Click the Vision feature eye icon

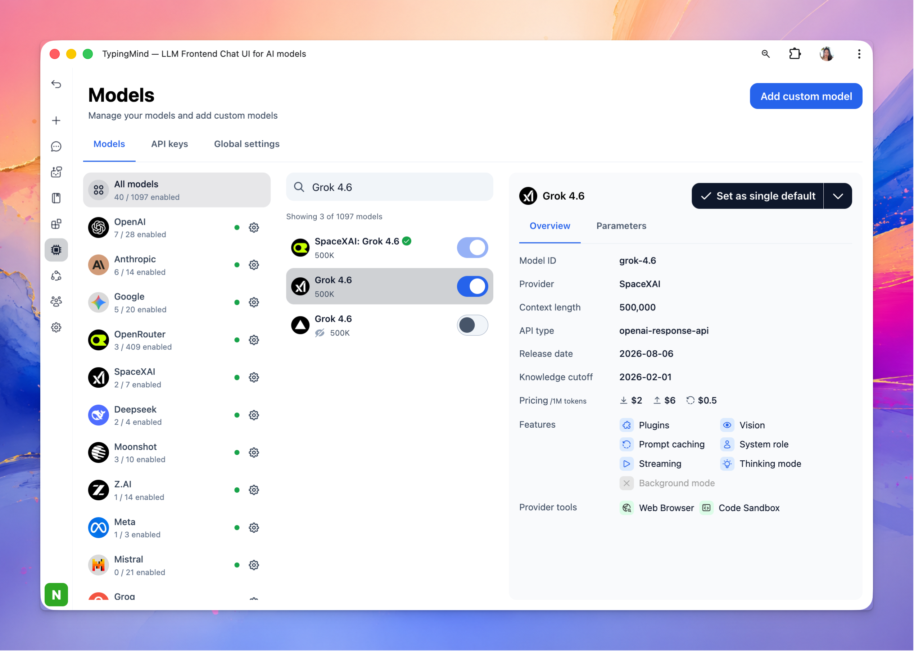(x=727, y=425)
